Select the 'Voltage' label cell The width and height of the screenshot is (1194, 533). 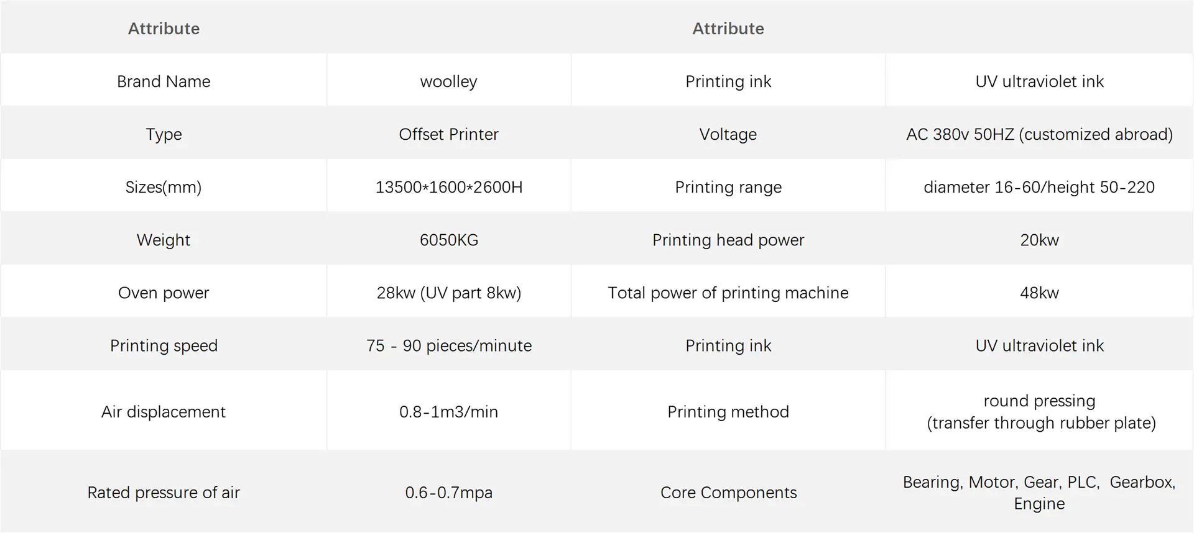[728, 134]
